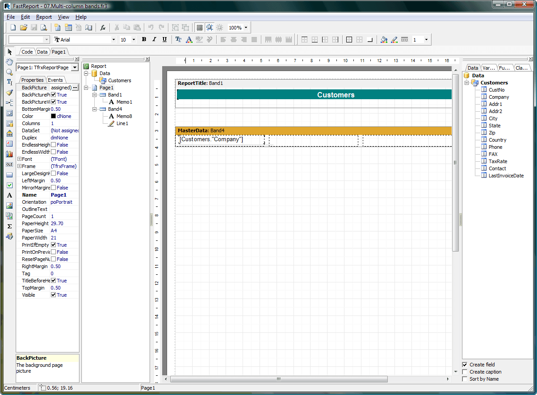537x395 pixels.
Task: Open style dropdown left of Arial
Action: [x=47, y=40]
